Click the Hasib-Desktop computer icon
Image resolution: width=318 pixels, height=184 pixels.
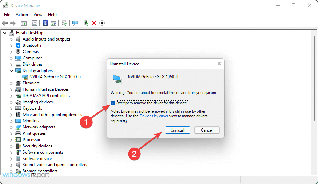click(11, 33)
